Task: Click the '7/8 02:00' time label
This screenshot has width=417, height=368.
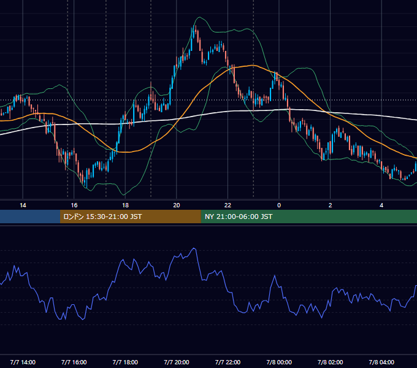Action: pyautogui.click(x=331, y=362)
